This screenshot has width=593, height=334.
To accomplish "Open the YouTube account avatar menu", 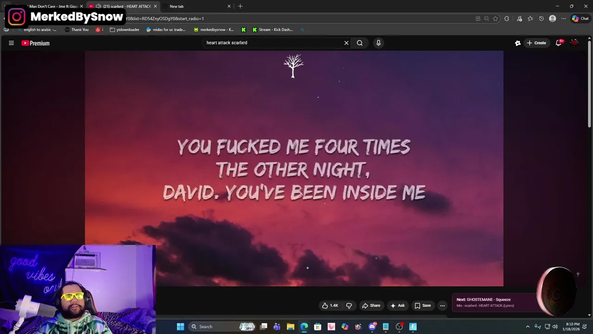I will pos(574,43).
